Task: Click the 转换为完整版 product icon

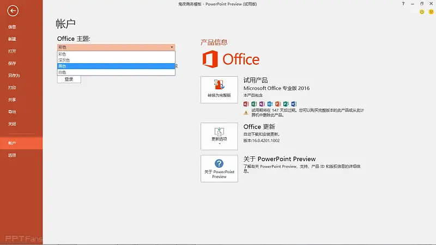Action: pyautogui.click(x=219, y=85)
